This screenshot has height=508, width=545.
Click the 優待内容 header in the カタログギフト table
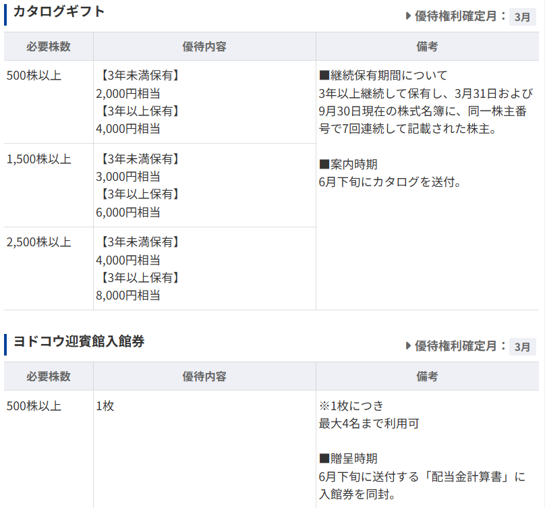(204, 47)
